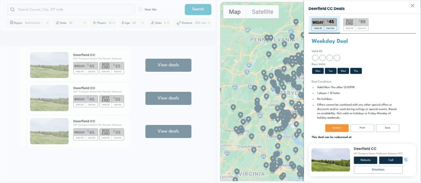This screenshot has width=421, height=183.
Task: Click the Directions button
Action: click(378, 170)
